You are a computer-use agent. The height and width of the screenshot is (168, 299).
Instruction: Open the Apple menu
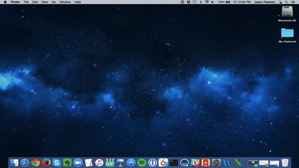click(x=5, y=2)
